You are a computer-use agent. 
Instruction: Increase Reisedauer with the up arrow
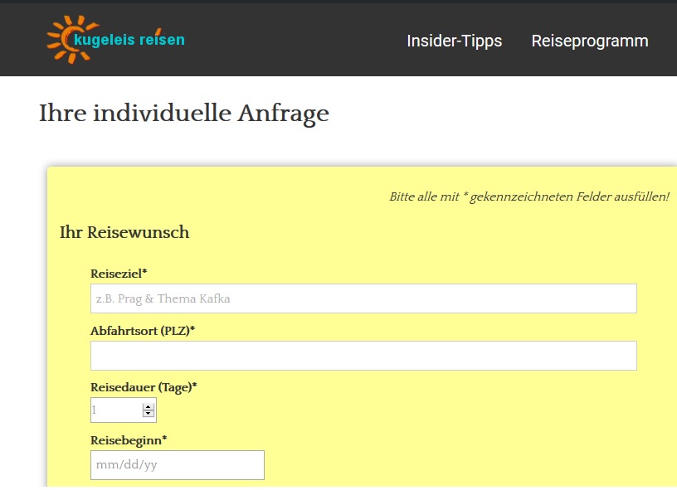[148, 407]
